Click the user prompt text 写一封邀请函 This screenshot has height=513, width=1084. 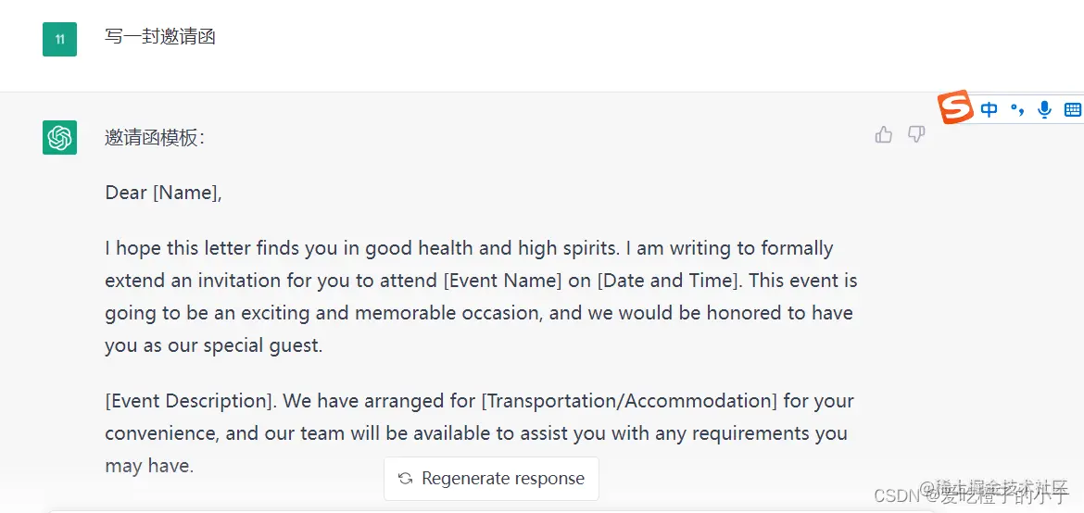160,38
